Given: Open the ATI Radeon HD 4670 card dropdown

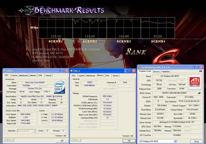Looking at the screenshot, I should (175, 141).
